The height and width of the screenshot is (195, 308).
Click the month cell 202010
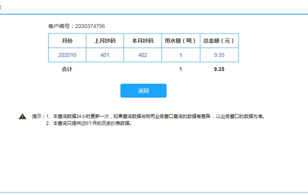(67, 55)
